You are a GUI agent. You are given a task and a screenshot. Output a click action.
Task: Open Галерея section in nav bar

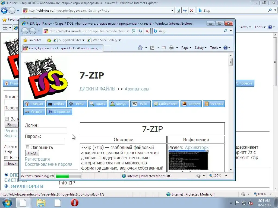point(191,104)
